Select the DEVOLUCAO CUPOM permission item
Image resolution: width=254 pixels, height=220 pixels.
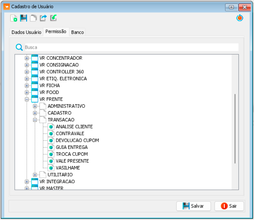point(77,140)
